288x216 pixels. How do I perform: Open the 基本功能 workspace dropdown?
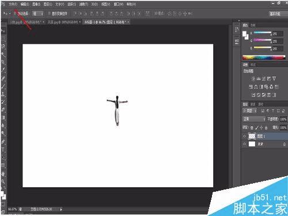pyautogui.click(x=278, y=14)
